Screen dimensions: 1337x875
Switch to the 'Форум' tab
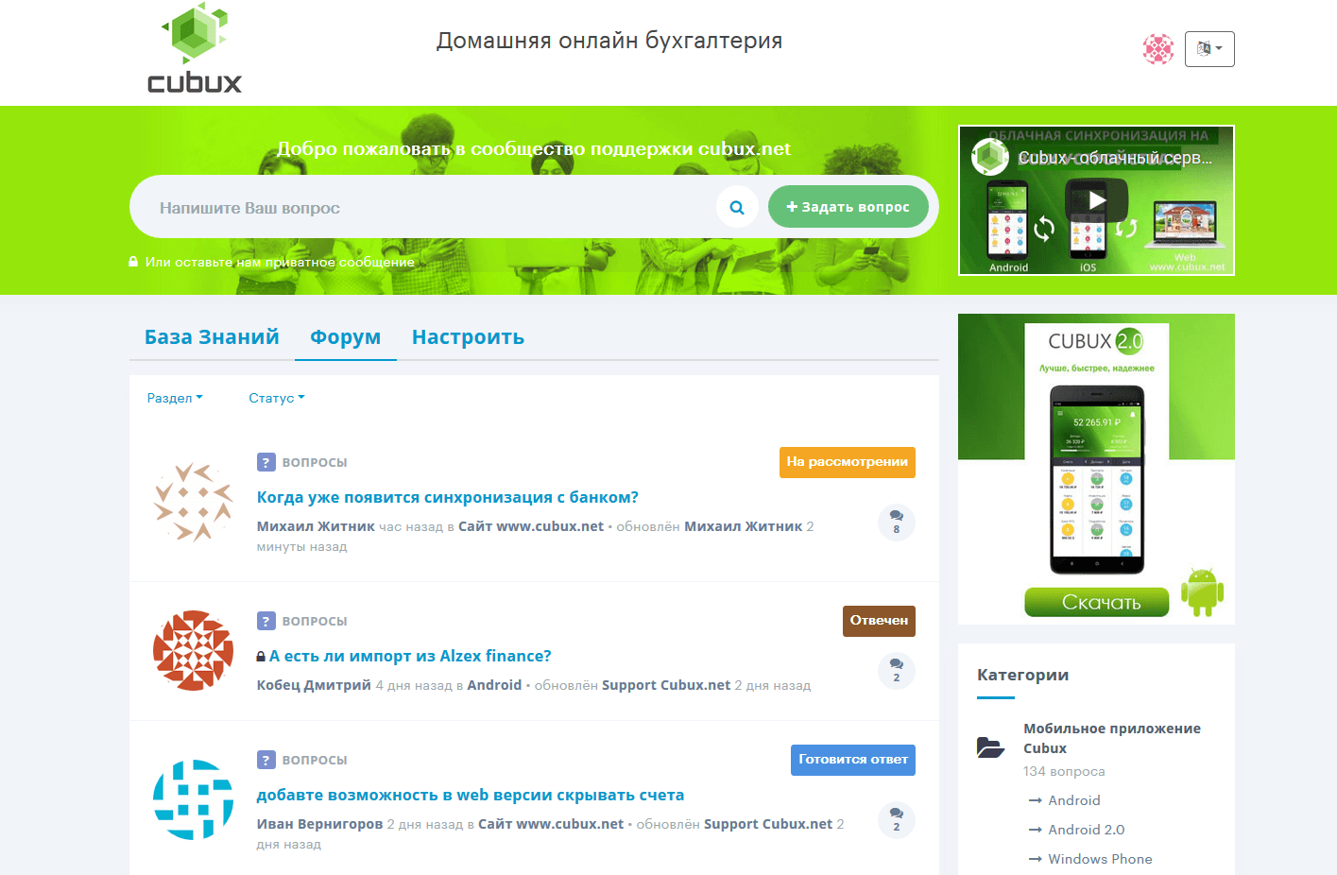click(345, 337)
